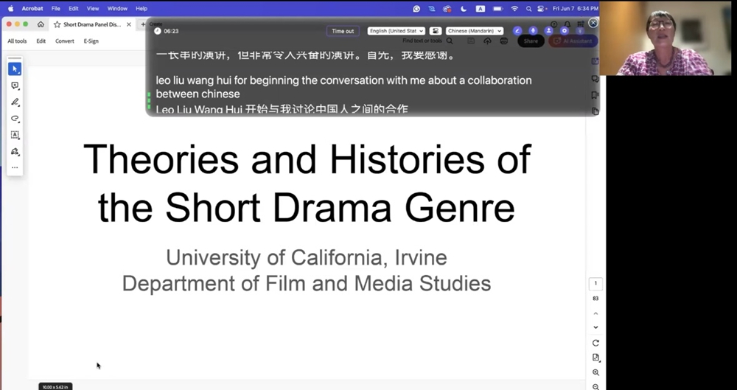
Task: Open the Chinese (Mandarin) language dropdown
Action: pos(475,31)
